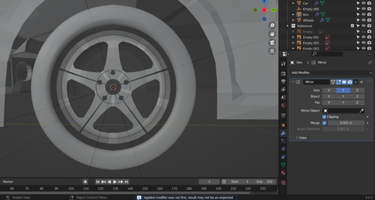Screen dimensions: 375x200
Task: Toggle the properties pin icon
Action: click(x=370, y=62)
